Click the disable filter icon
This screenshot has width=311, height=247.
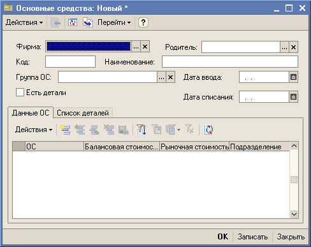pos(189,130)
